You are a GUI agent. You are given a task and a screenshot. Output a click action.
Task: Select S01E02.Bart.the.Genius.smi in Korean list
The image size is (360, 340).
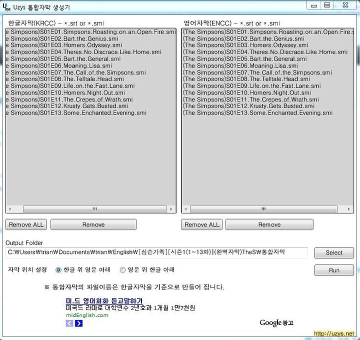[91, 38]
